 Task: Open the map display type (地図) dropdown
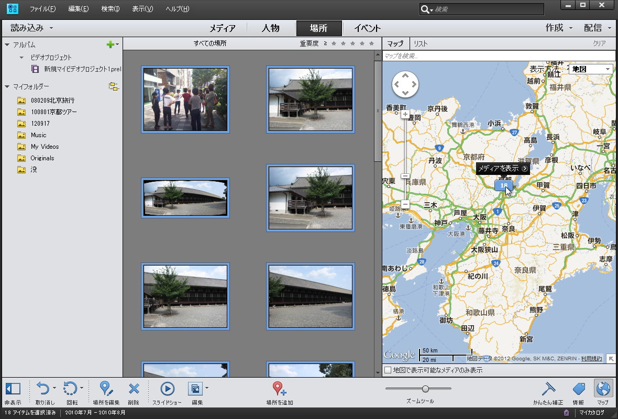coord(591,69)
